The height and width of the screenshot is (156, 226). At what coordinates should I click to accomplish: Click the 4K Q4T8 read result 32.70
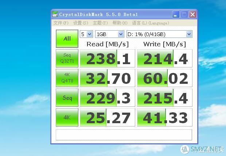[108, 78]
